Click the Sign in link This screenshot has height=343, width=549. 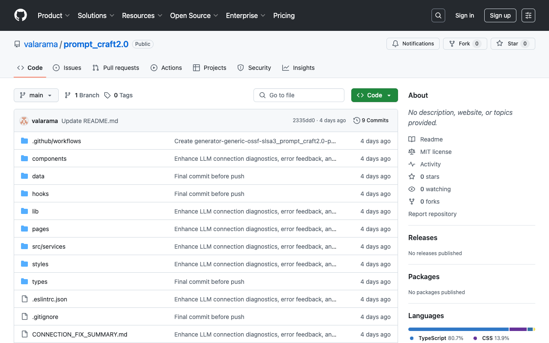point(465,15)
